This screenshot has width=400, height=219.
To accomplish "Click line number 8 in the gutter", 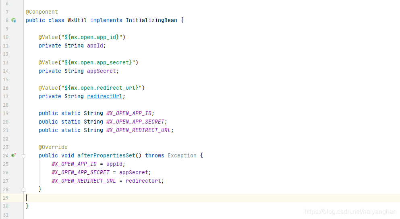I will click(x=7, y=21).
